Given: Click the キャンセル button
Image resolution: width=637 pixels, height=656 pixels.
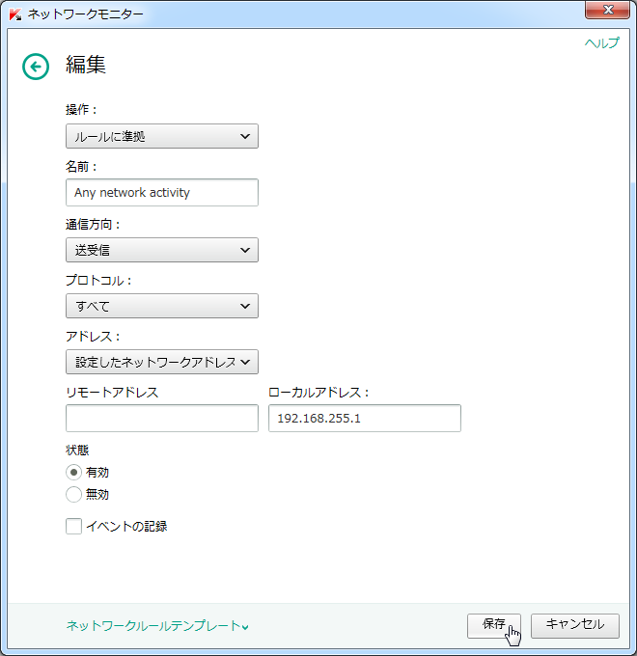Looking at the screenshot, I should point(574,624).
